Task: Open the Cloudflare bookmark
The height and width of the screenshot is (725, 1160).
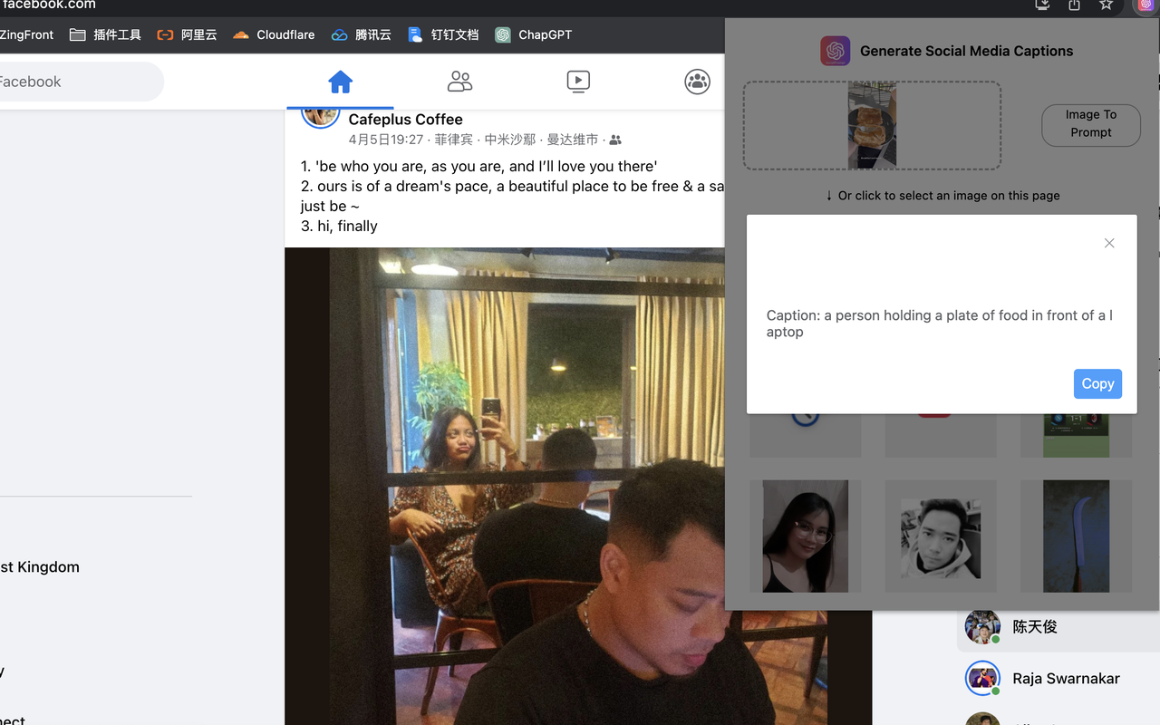Action: coord(273,34)
